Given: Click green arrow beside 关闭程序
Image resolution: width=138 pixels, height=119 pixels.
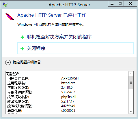Looking at the screenshot, I should point(22,49).
